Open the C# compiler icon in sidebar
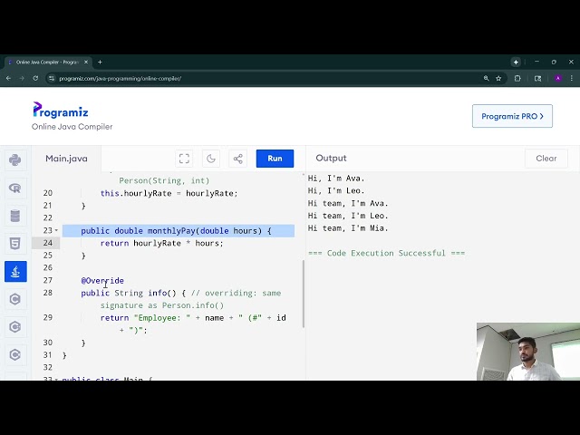The width and height of the screenshot is (580, 435). 15,354
